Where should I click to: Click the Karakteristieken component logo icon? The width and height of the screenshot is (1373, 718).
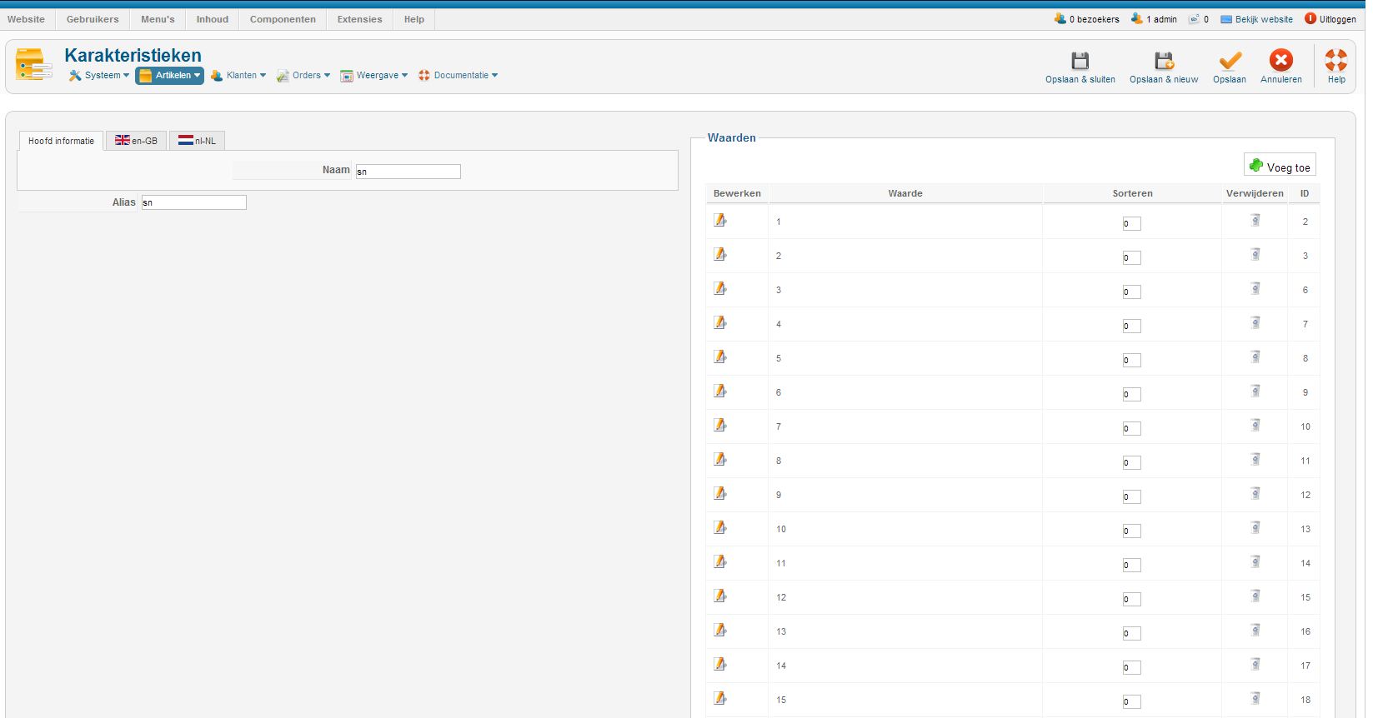[34, 64]
